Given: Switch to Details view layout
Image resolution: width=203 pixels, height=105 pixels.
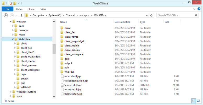Looking at the screenshot, I should (x=194, y=101).
